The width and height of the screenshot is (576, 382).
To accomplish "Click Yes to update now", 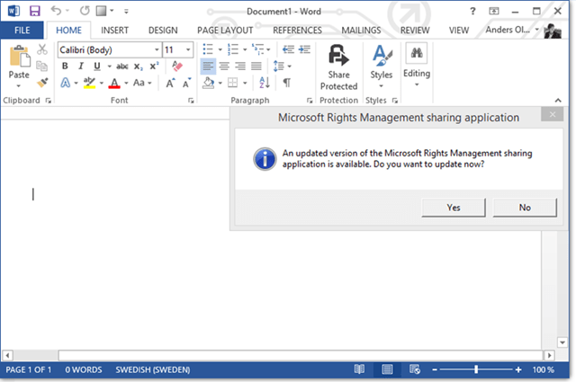I will coord(454,208).
